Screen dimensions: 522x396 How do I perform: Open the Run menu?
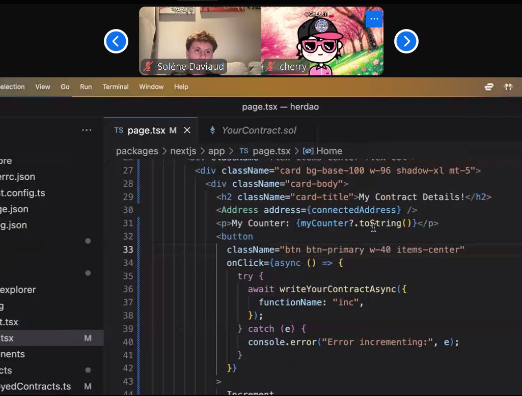(86, 87)
